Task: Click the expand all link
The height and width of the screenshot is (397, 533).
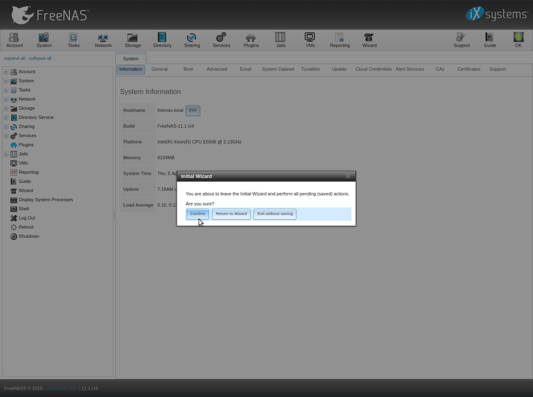Action: (14, 59)
